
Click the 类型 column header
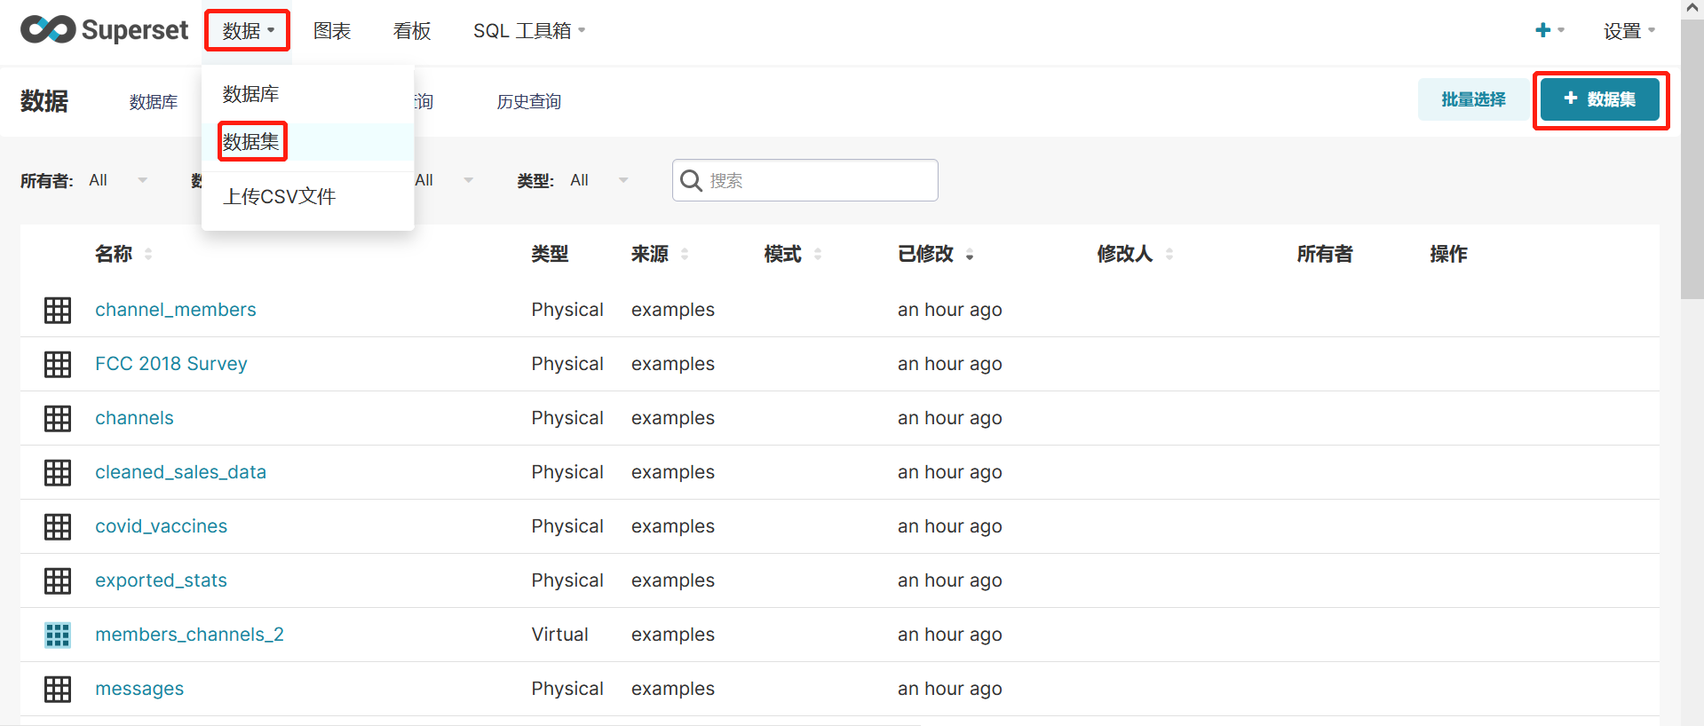tap(550, 254)
